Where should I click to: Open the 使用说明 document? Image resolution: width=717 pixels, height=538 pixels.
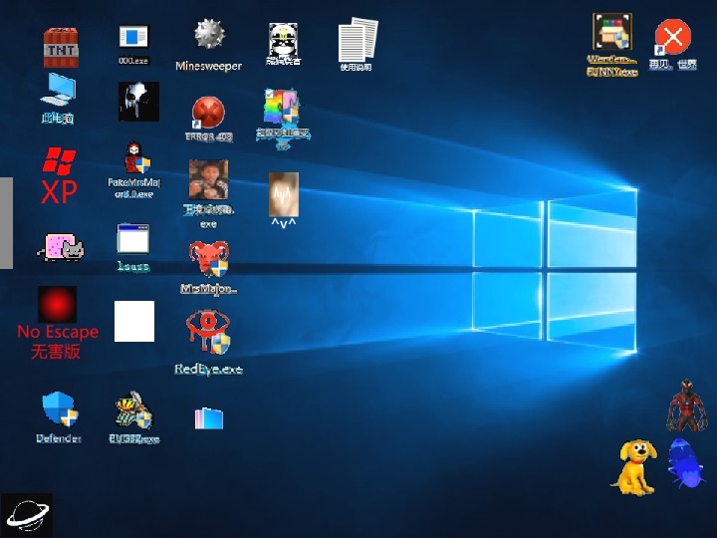358,44
